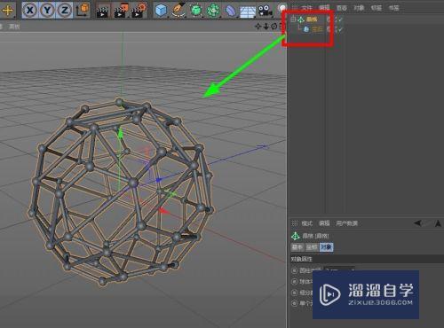
Task: Click the coordinate system icon with orange cube
Action: 83,10
